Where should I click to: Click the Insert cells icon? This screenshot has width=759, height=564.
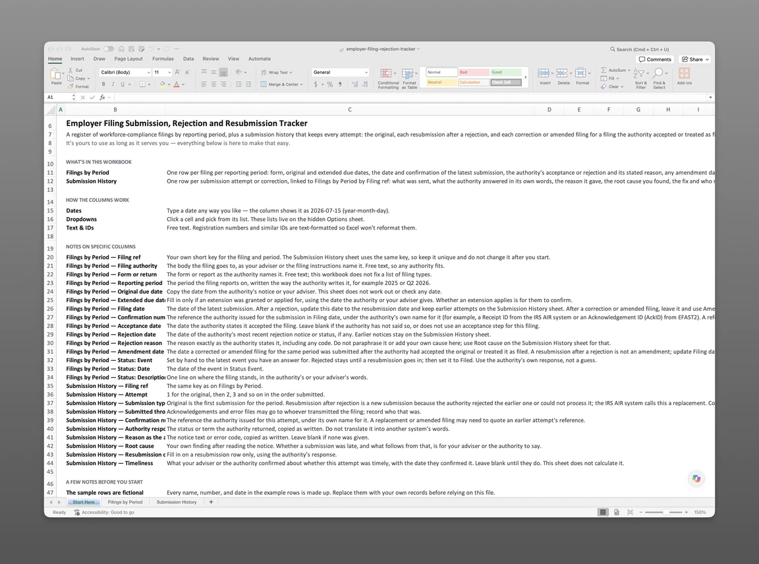tap(544, 73)
